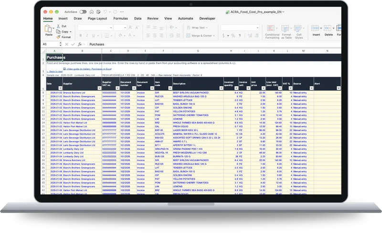Click the Format as Table button
This screenshot has width=382, height=233.
286,32
